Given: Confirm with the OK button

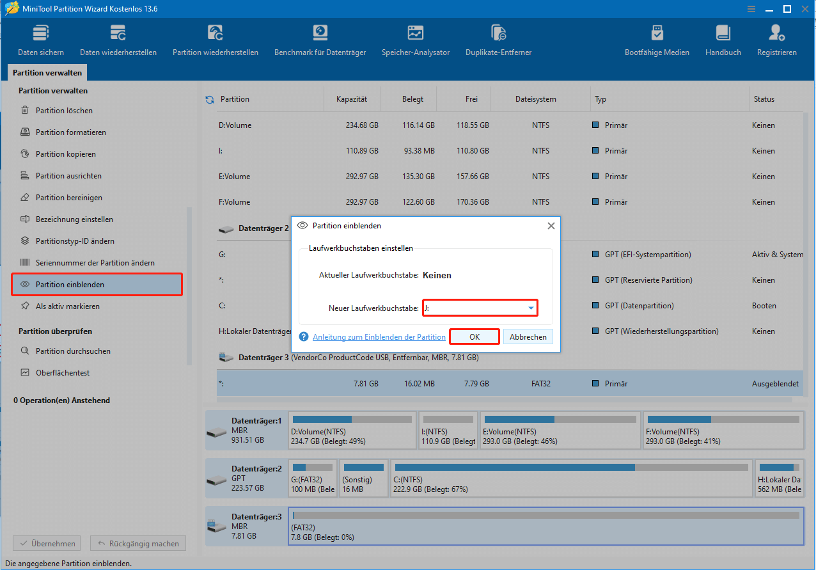Looking at the screenshot, I should (474, 336).
